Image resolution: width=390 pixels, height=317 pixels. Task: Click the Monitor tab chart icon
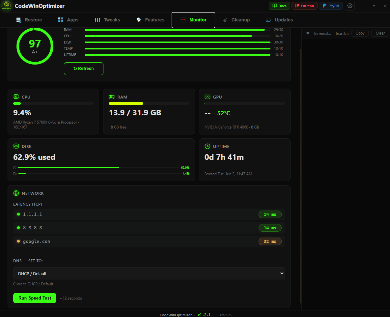183,20
